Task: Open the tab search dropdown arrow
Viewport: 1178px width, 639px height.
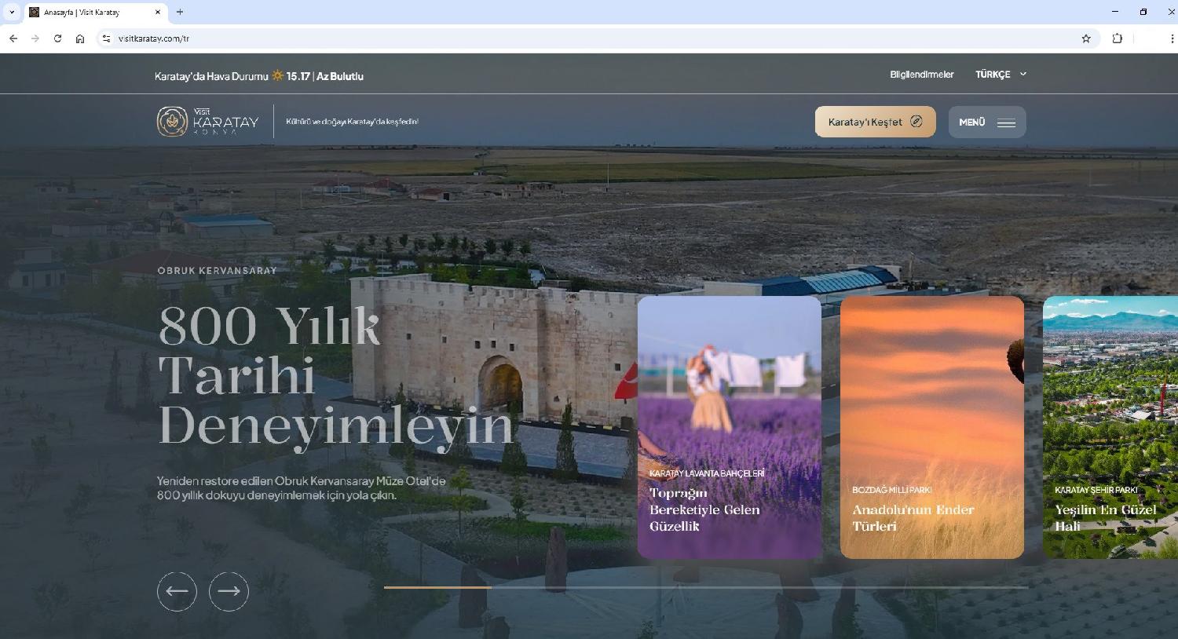Action: pos(12,12)
